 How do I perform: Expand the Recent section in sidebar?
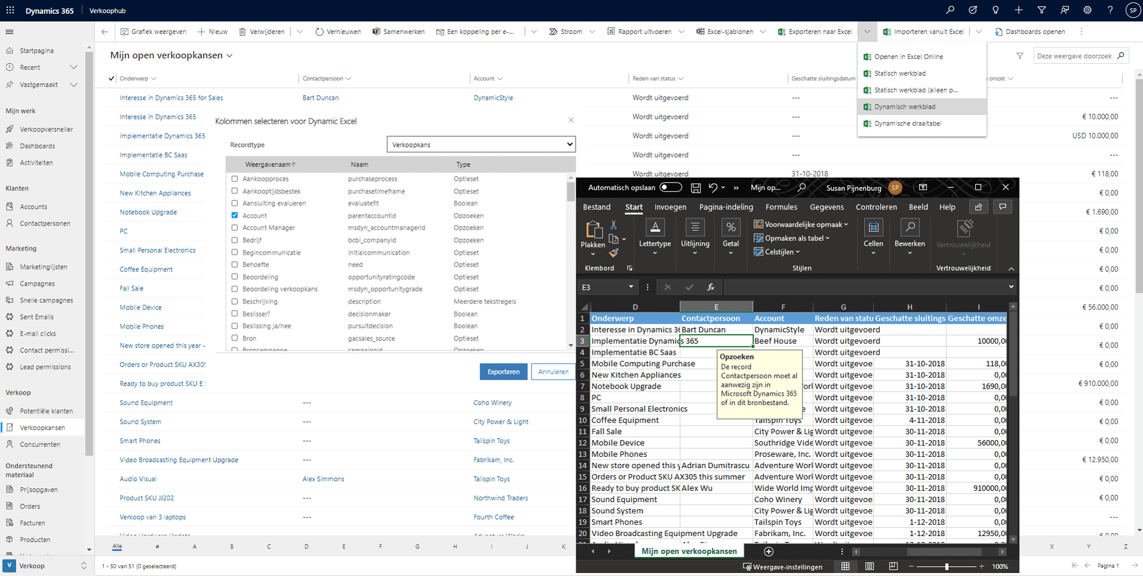tap(74, 67)
